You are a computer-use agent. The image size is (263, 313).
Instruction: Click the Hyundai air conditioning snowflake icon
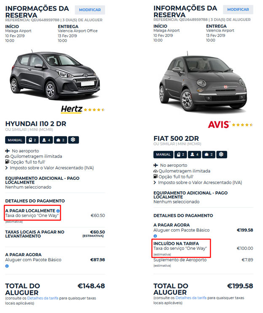pyautogui.click(x=73, y=140)
